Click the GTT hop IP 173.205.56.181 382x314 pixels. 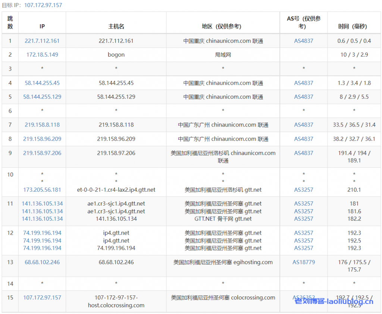[x=42, y=190]
